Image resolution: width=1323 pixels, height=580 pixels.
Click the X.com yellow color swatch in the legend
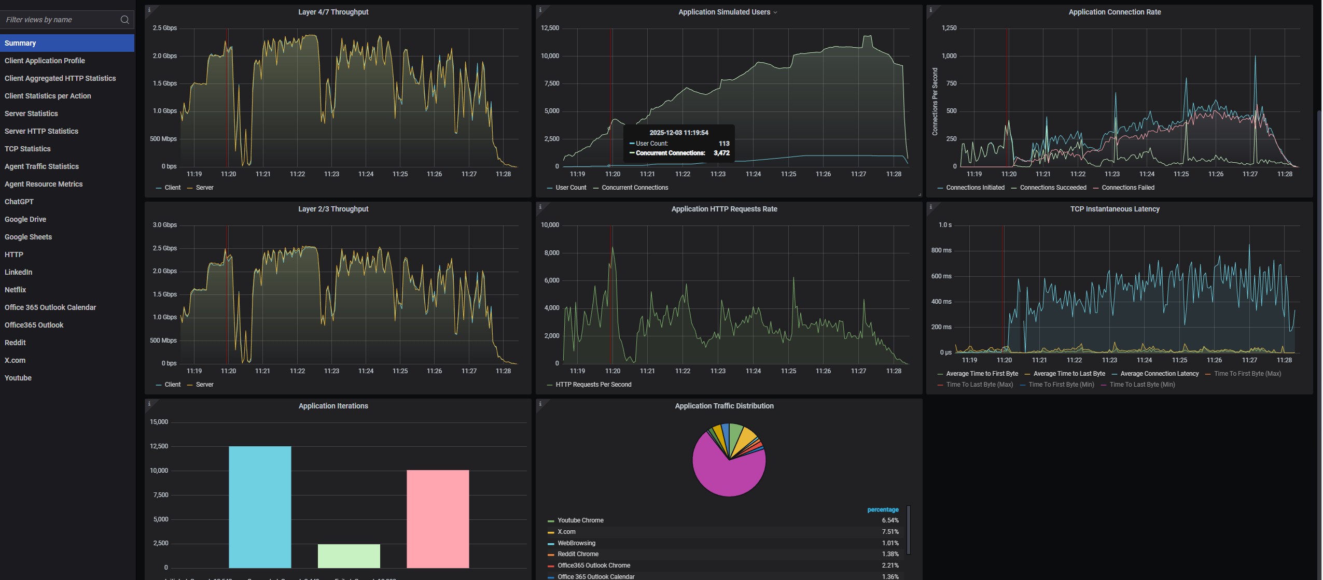click(551, 532)
